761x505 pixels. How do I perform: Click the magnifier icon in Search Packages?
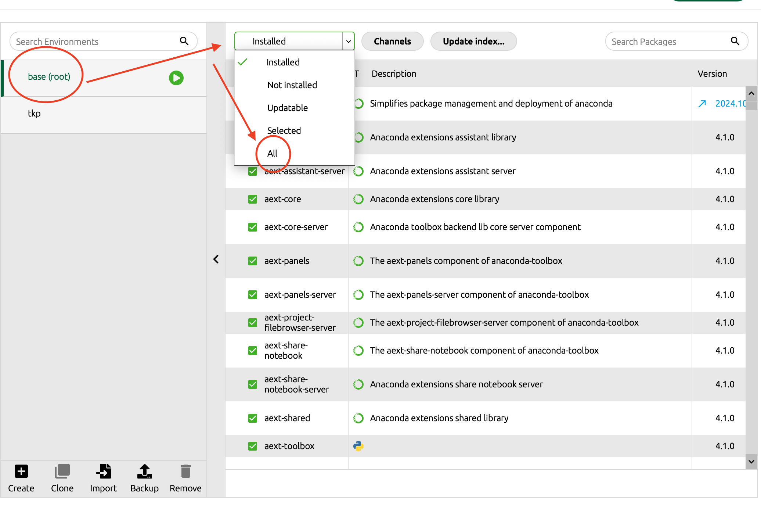[735, 41]
